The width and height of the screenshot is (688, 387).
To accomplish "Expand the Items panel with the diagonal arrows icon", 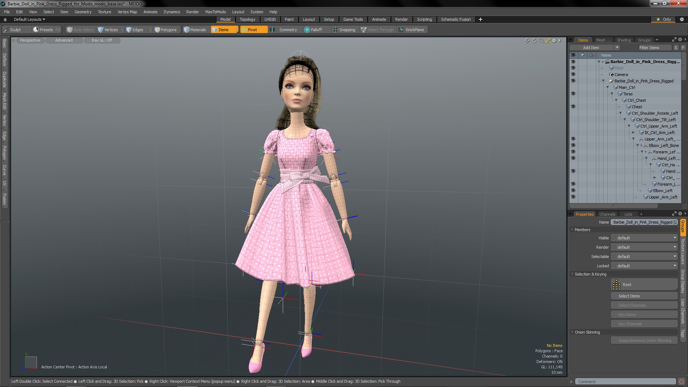I will pos(674,40).
